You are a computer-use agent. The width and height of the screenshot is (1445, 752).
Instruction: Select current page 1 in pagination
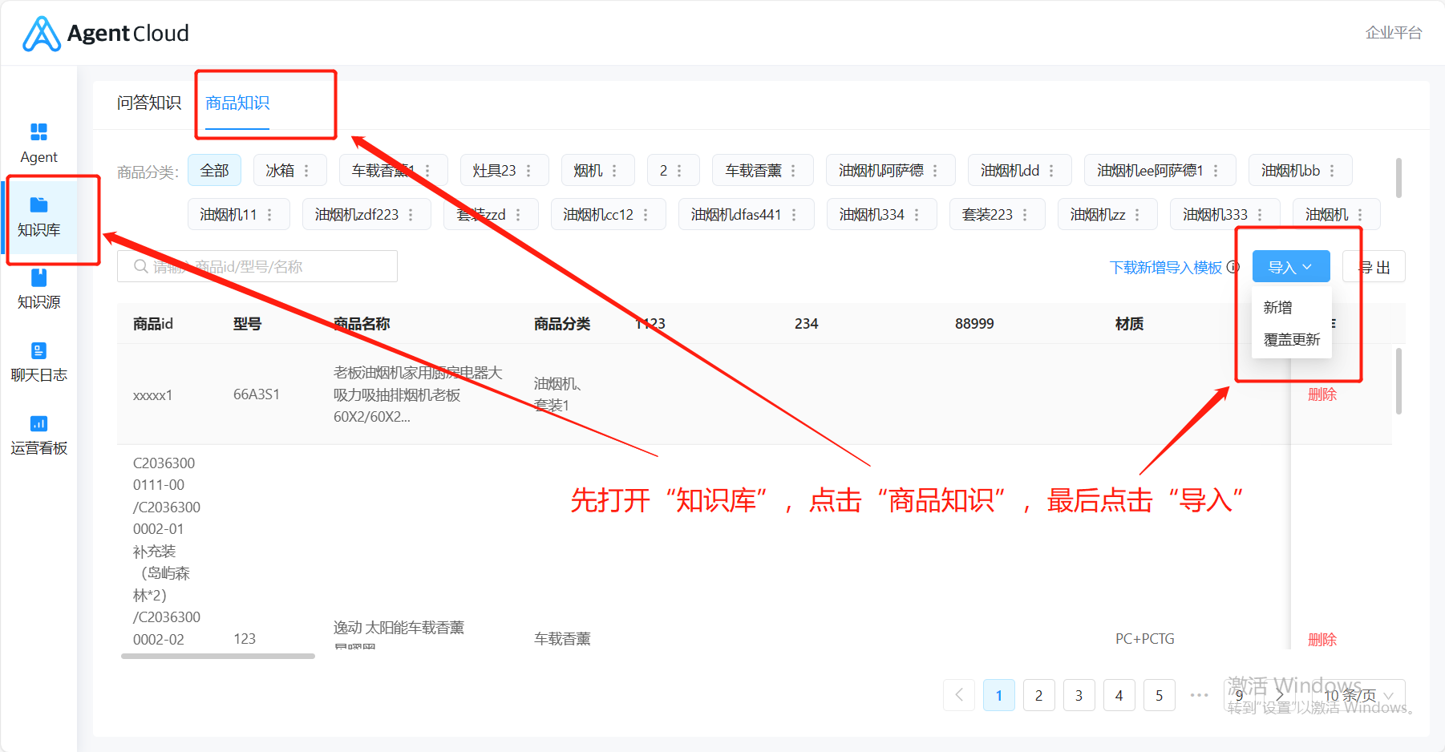click(999, 695)
